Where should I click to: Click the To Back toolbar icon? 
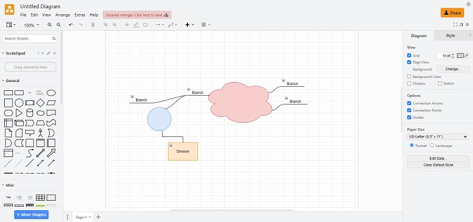(115, 25)
